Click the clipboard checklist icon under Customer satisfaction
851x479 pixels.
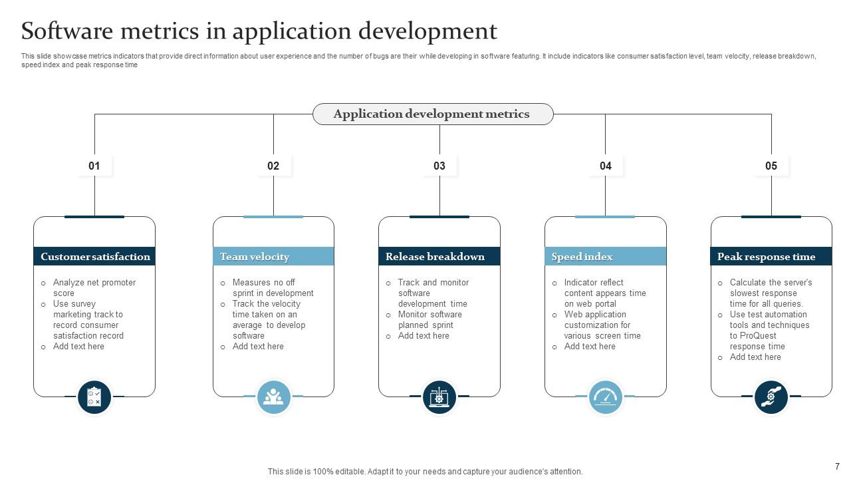pyautogui.click(x=94, y=397)
